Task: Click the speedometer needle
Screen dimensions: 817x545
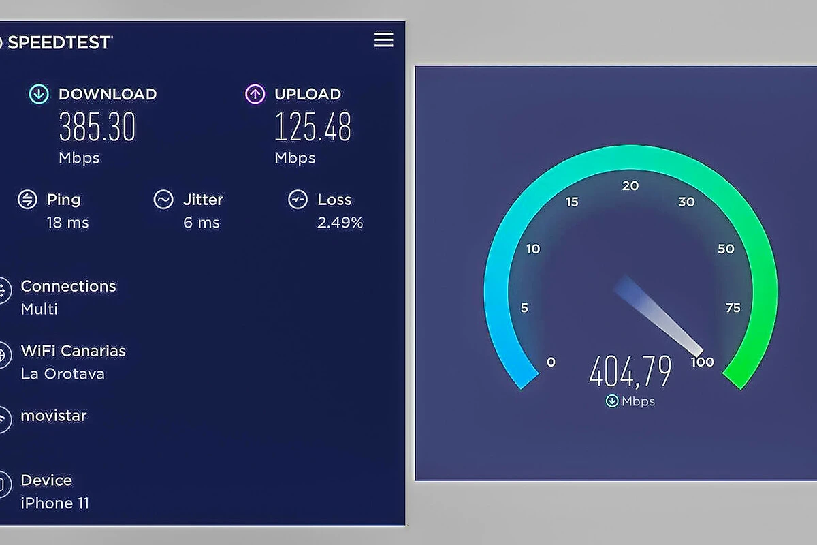Action: 658,315
